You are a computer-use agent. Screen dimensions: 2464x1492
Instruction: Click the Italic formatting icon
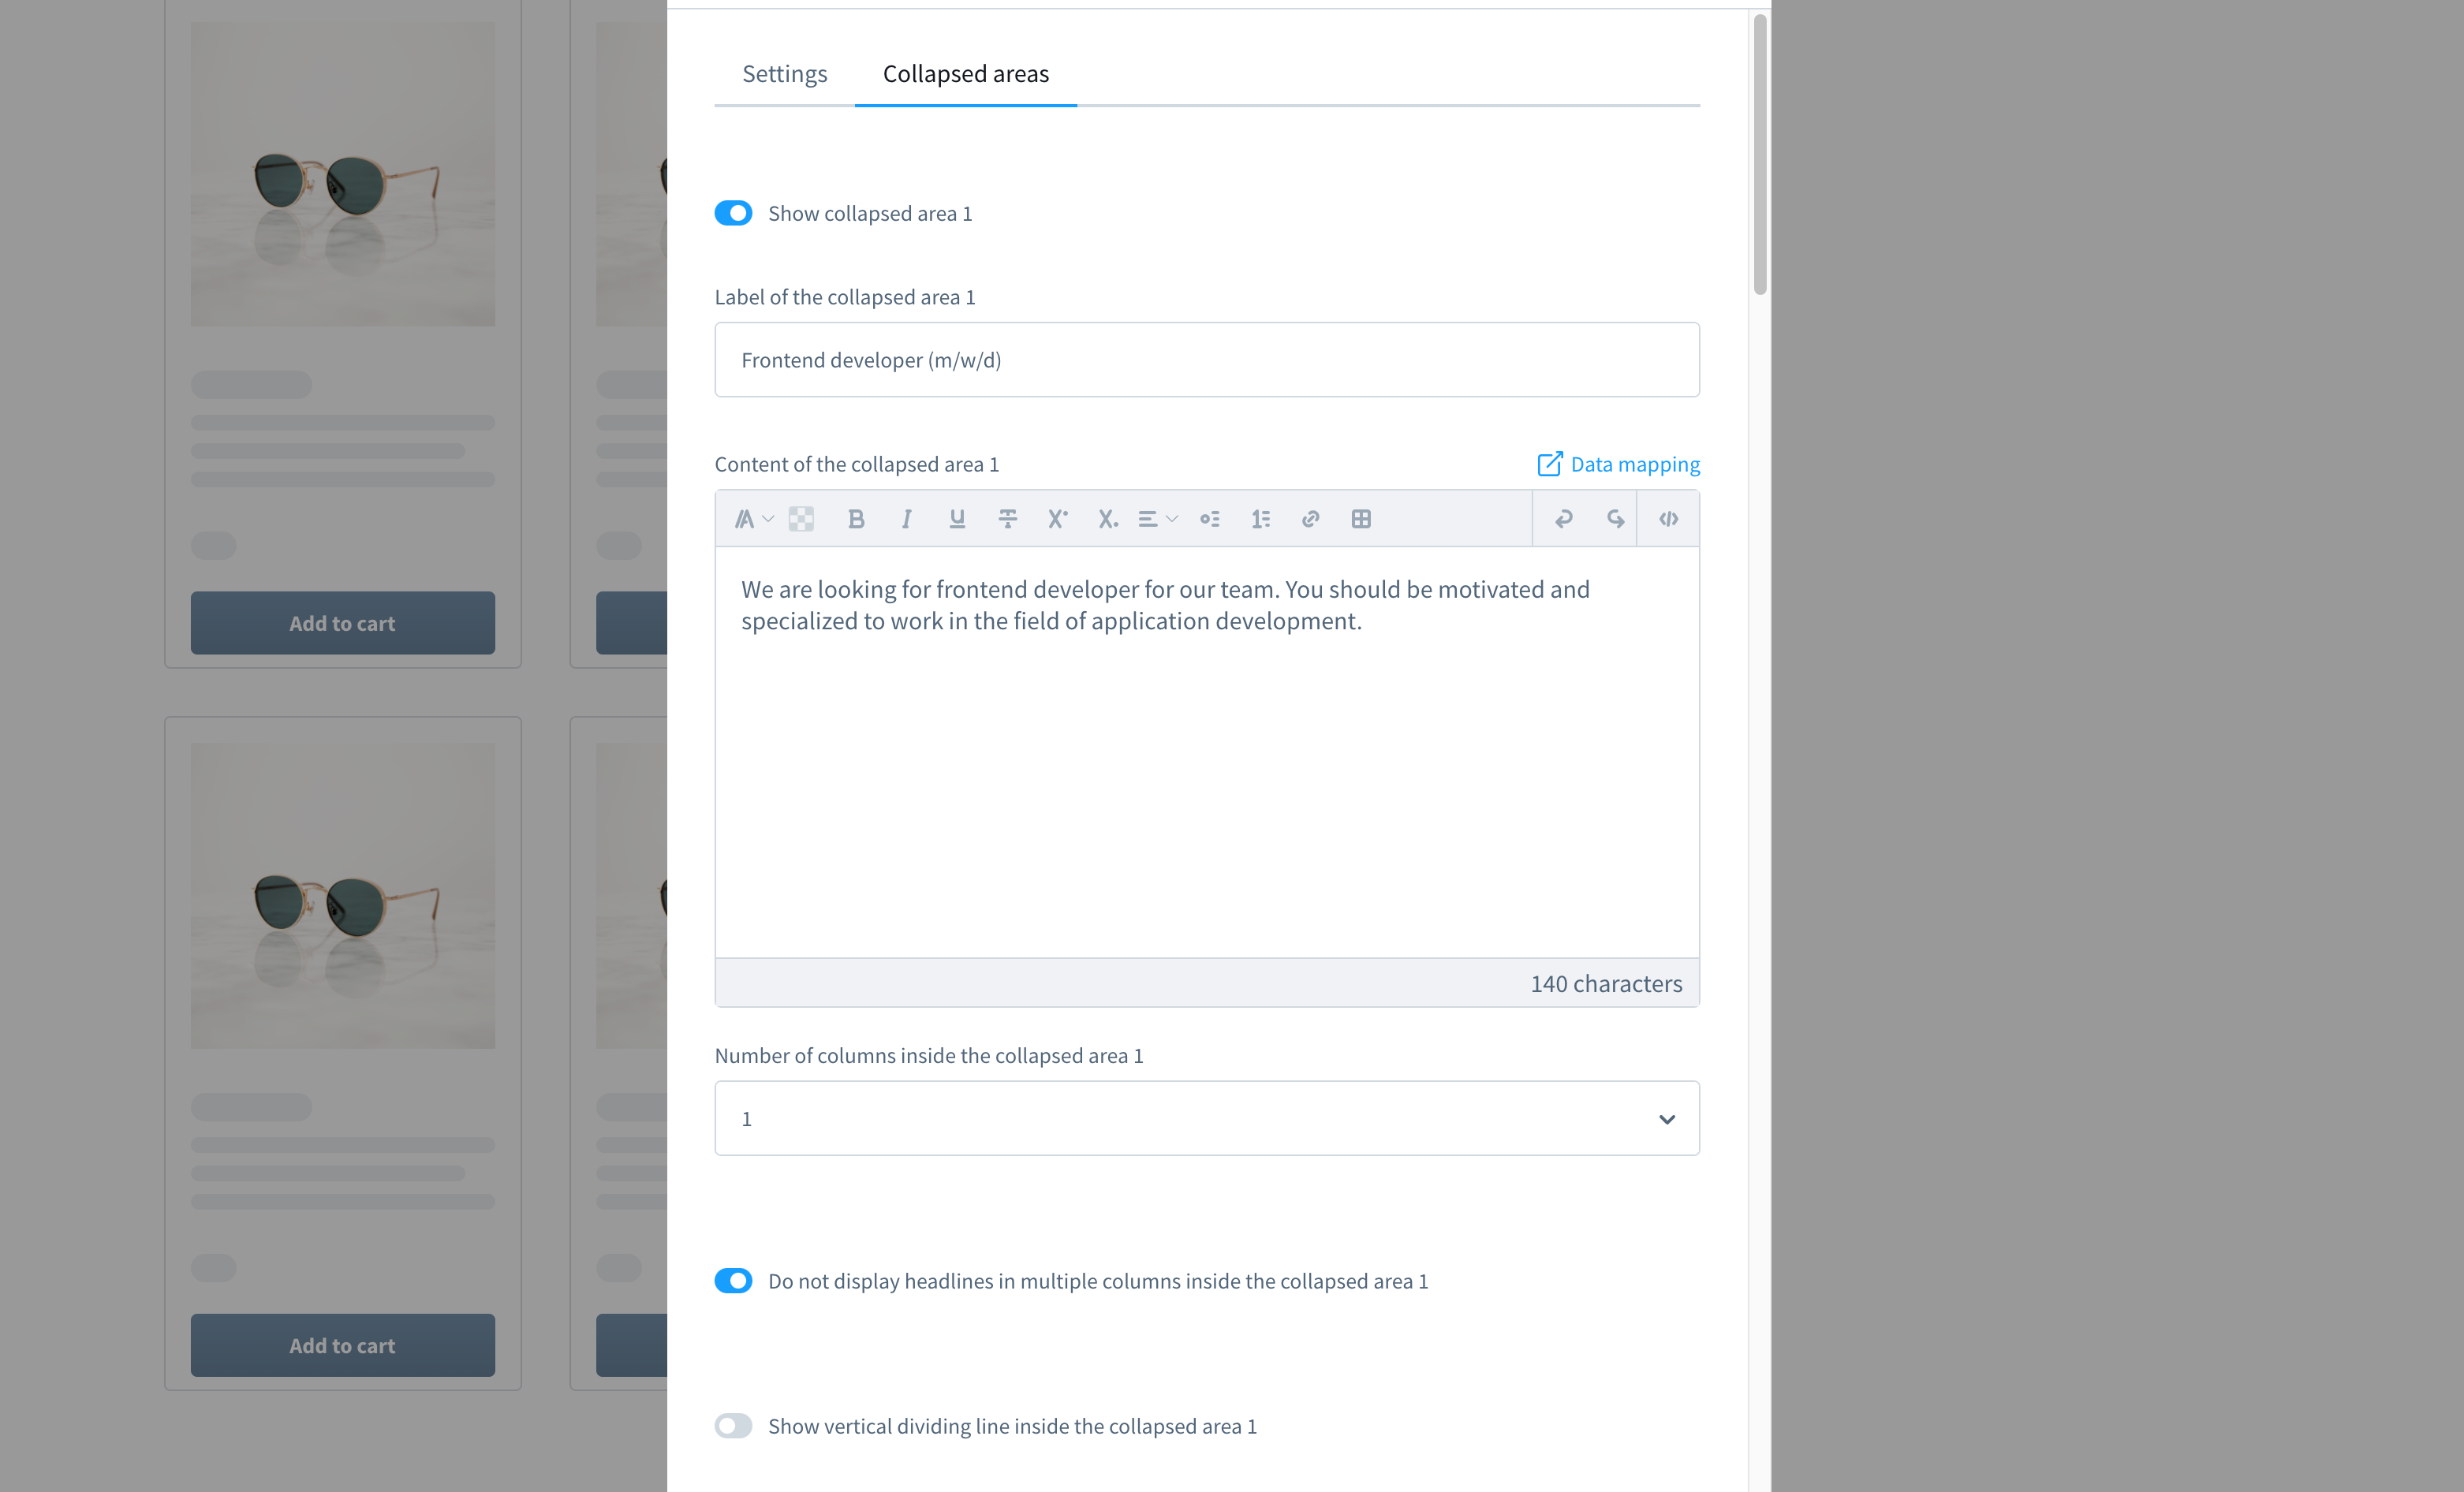905,517
